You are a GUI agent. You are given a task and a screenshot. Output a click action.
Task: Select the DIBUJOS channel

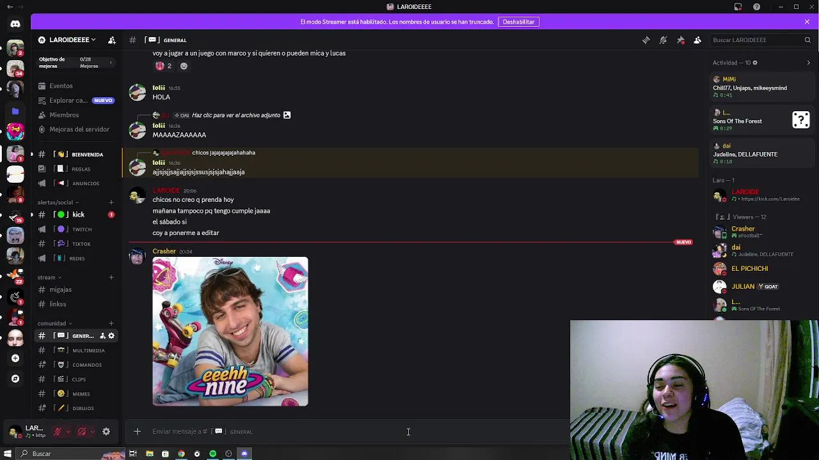click(76, 408)
